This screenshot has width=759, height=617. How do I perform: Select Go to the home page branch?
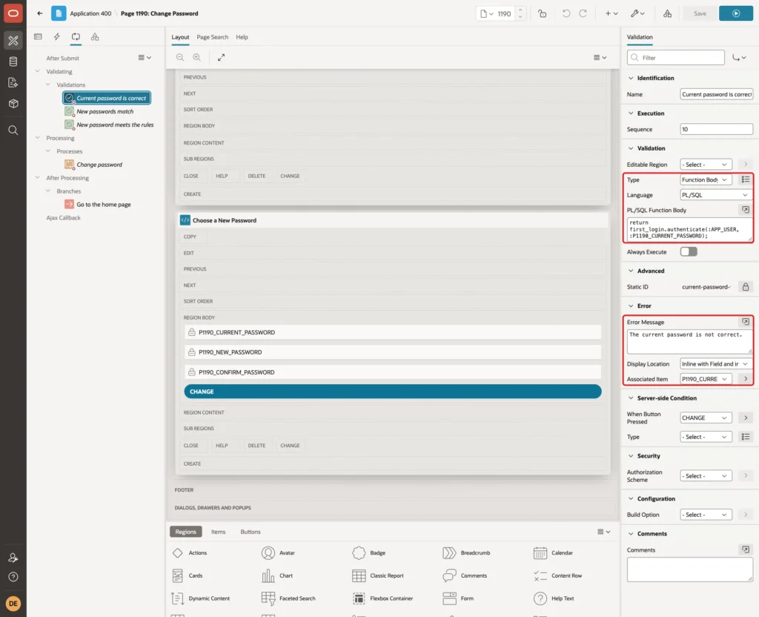pyautogui.click(x=104, y=205)
